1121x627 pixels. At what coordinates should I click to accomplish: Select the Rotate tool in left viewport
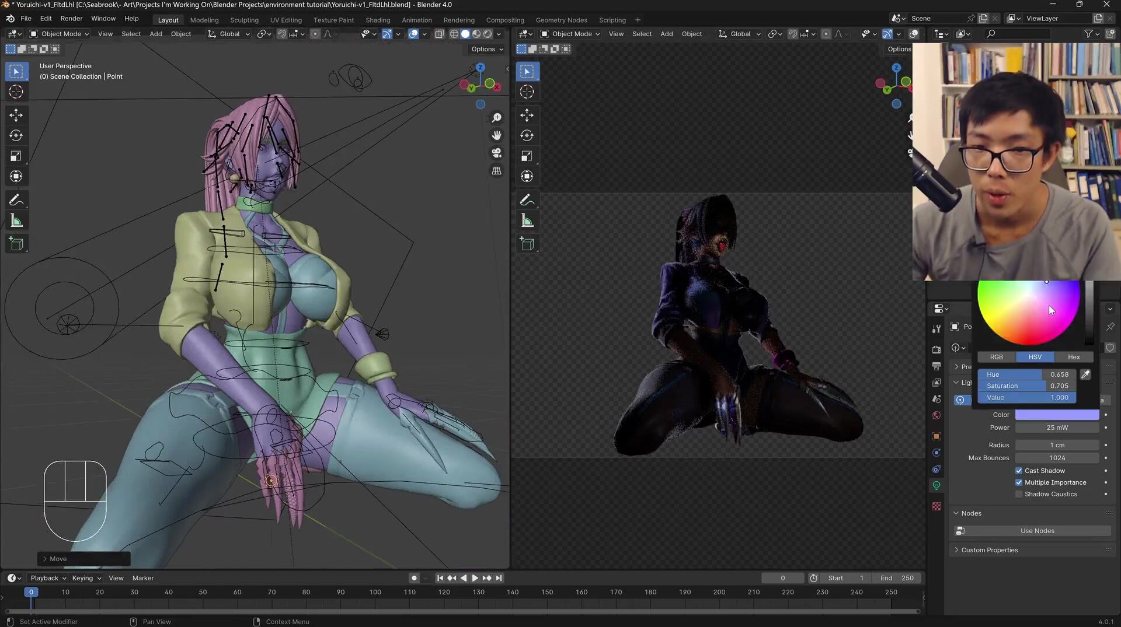[x=16, y=135]
